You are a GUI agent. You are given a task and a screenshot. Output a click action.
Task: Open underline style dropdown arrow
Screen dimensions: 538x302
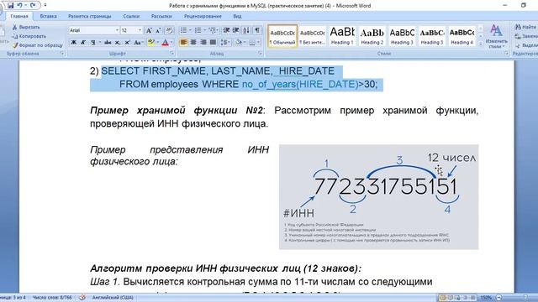(100, 43)
